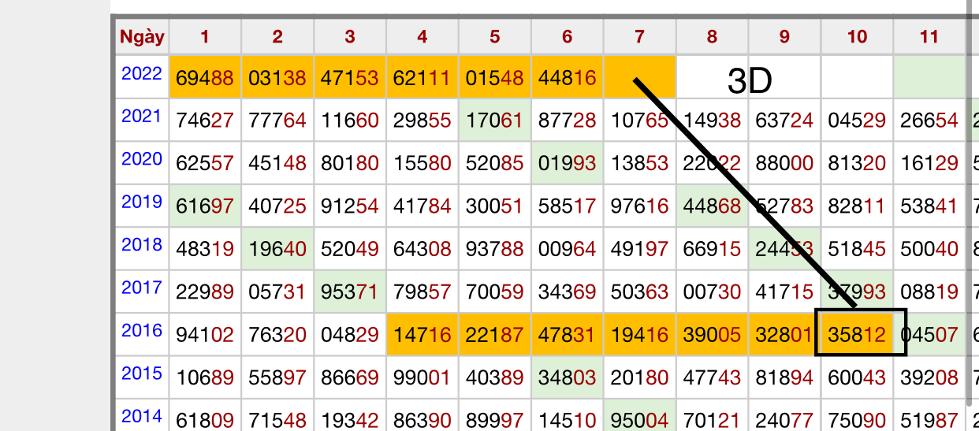979x431 pixels.
Task: Select the green cell 17061
Action: [495, 121]
